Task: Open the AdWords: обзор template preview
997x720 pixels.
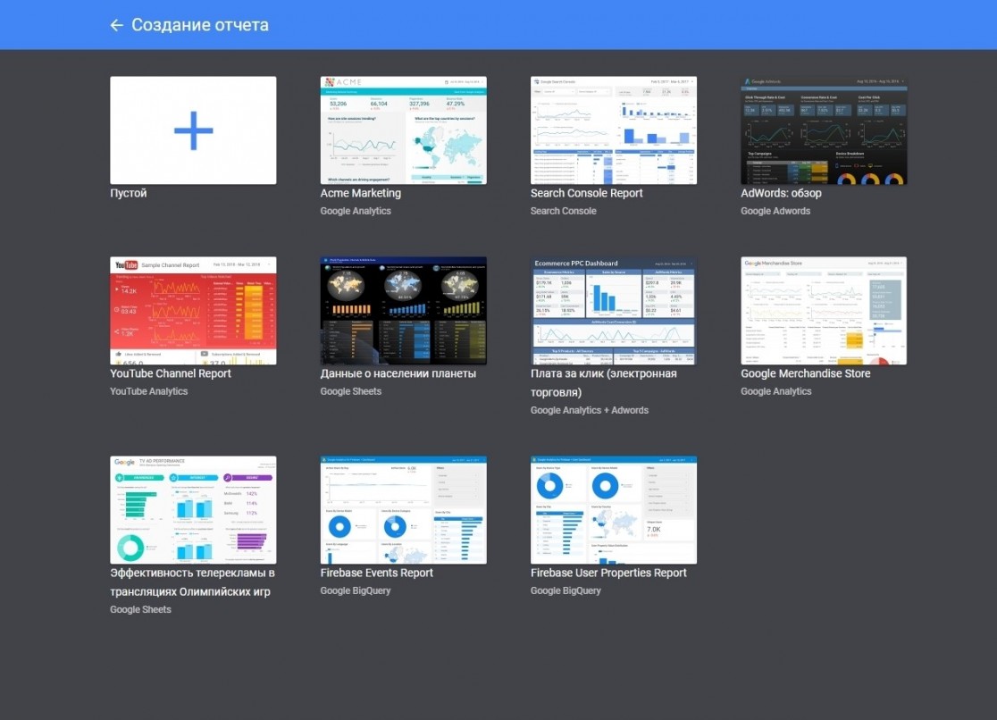Action: (824, 130)
